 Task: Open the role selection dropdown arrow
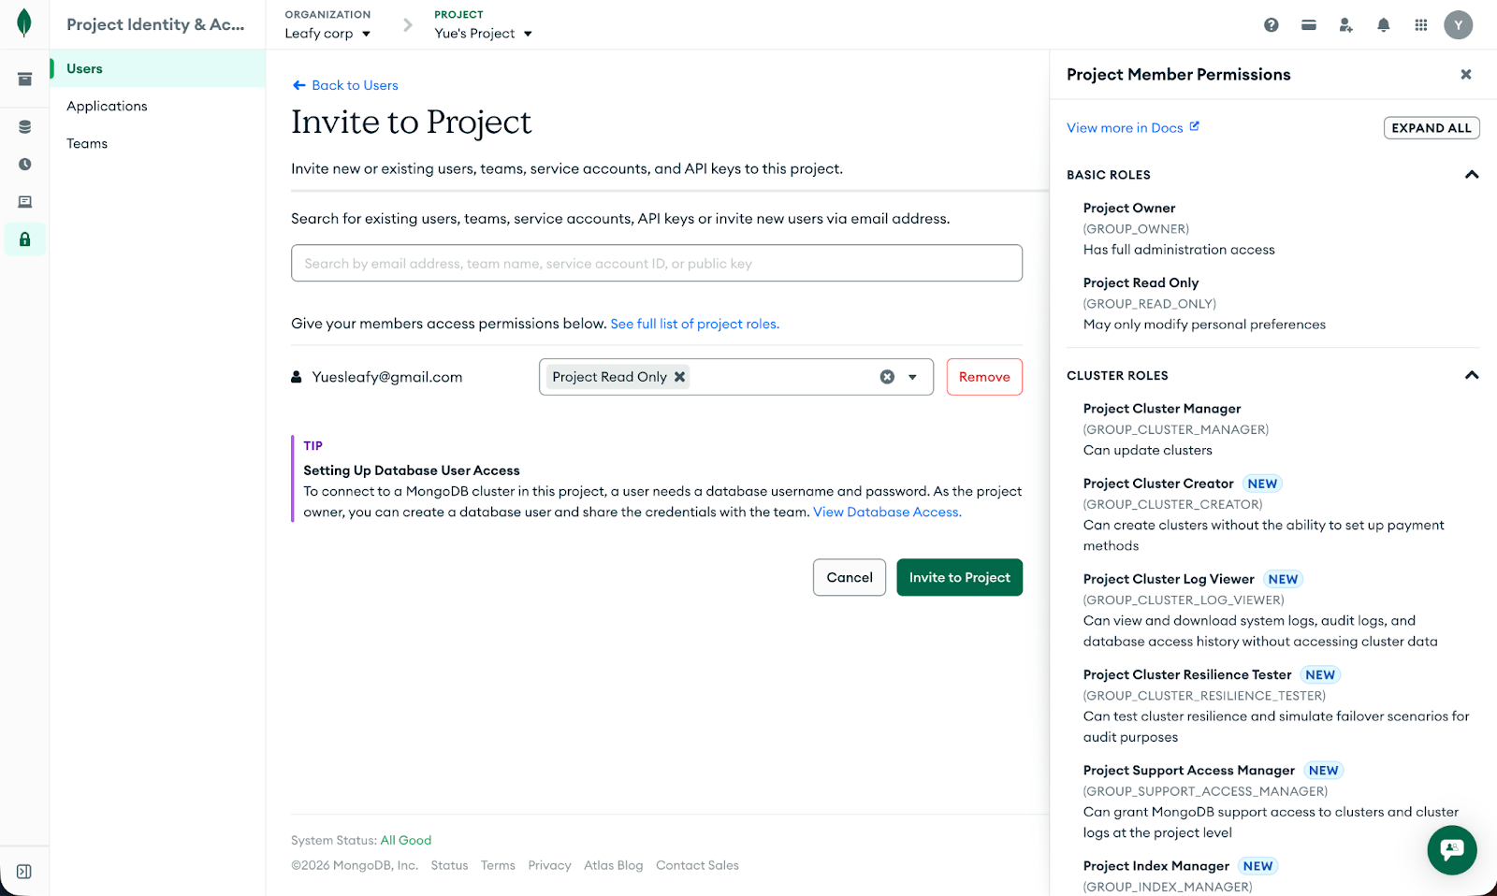[912, 377]
